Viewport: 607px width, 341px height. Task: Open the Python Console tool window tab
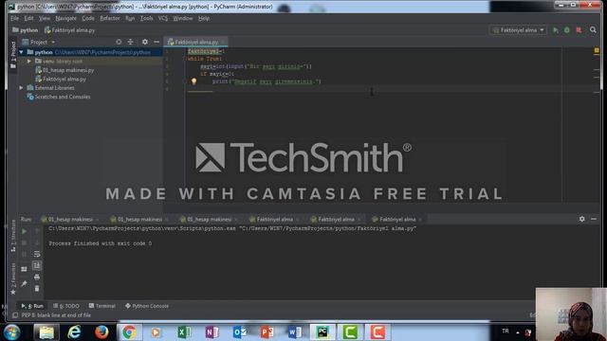[x=147, y=306]
